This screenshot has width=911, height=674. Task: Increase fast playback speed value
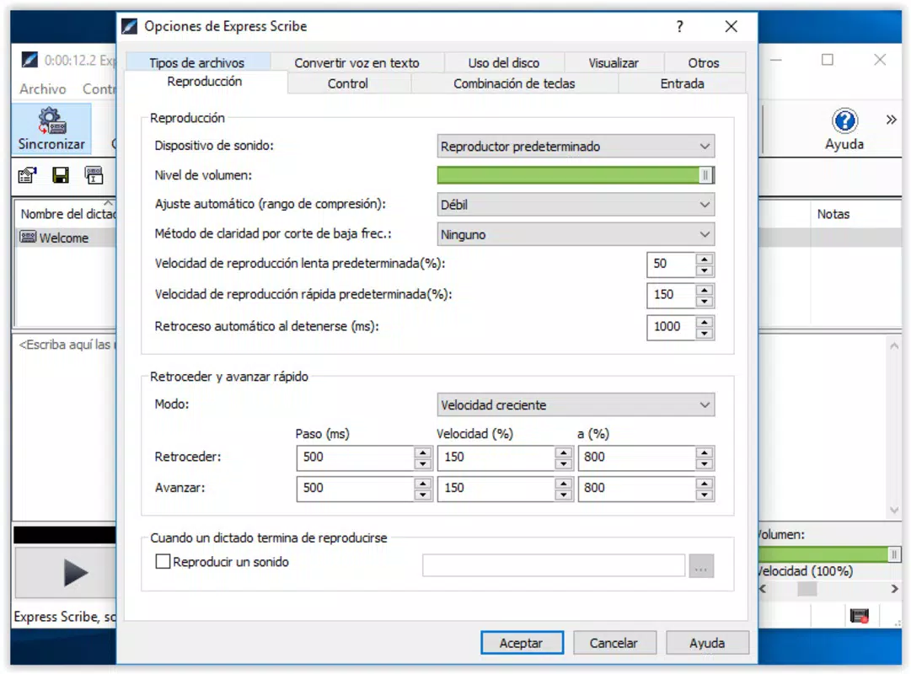point(705,289)
